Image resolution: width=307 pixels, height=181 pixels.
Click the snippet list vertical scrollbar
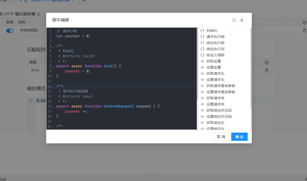(251, 67)
